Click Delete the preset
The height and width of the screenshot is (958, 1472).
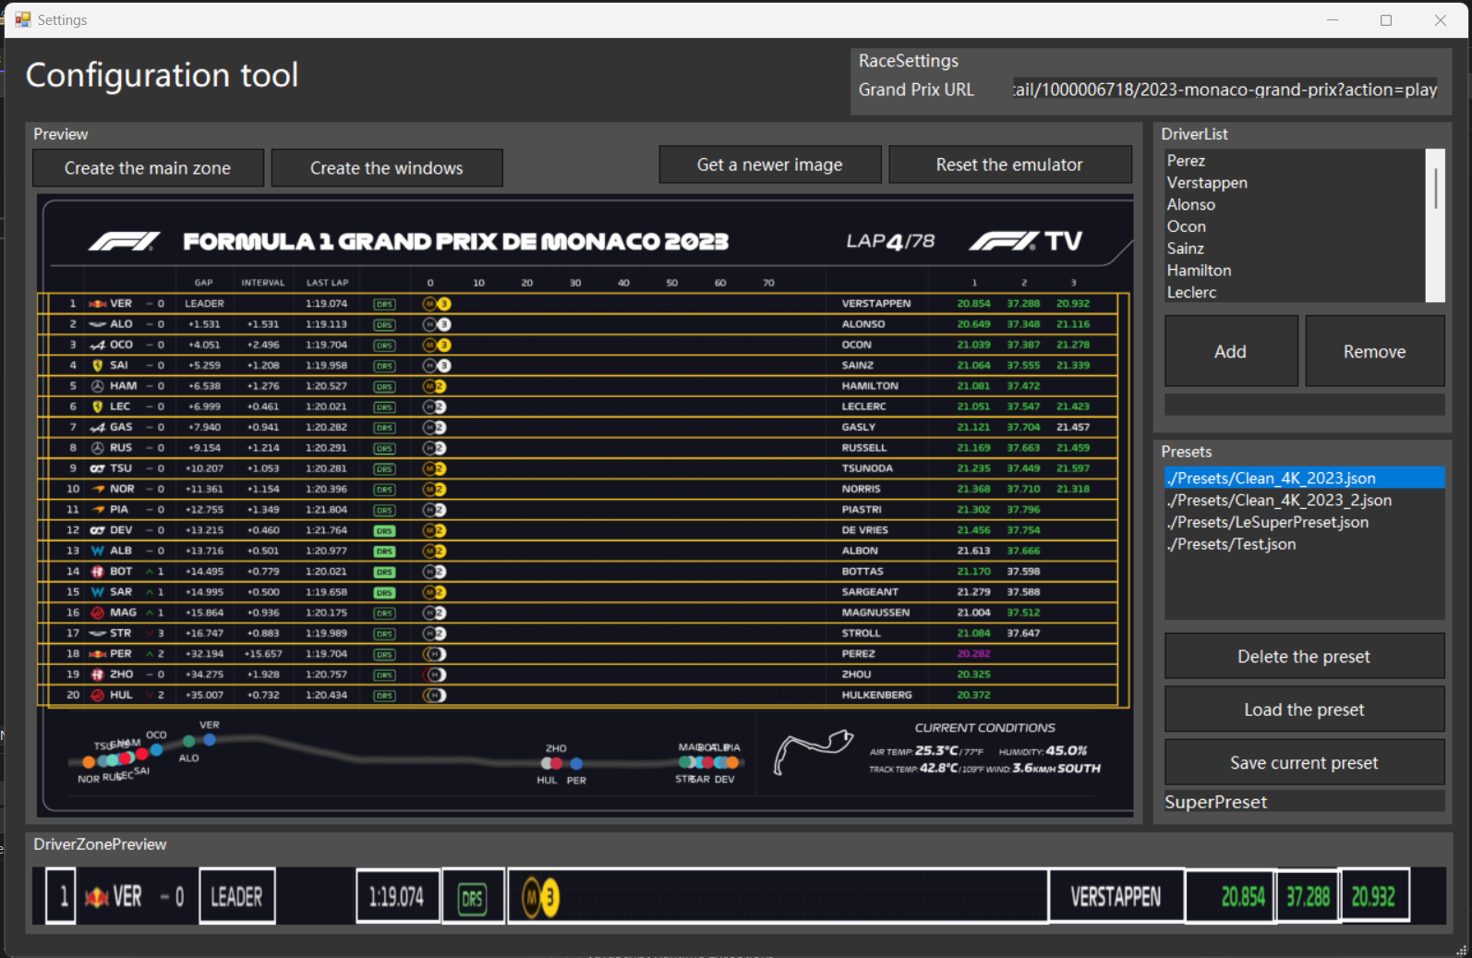[x=1304, y=656]
